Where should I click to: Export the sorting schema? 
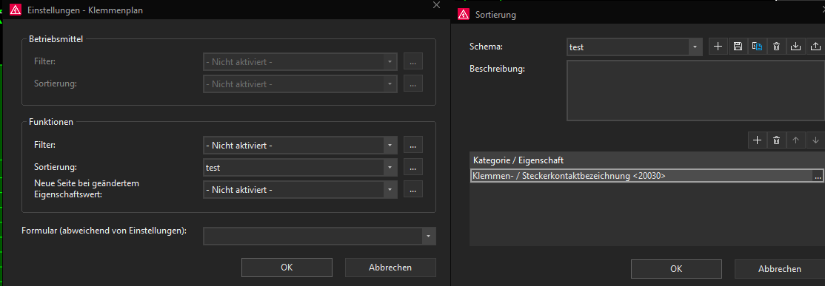(815, 47)
